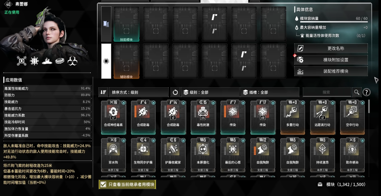The image size is (381, 196).
Task: Click the module list vertical scrollbar
Action: tap(370, 106)
